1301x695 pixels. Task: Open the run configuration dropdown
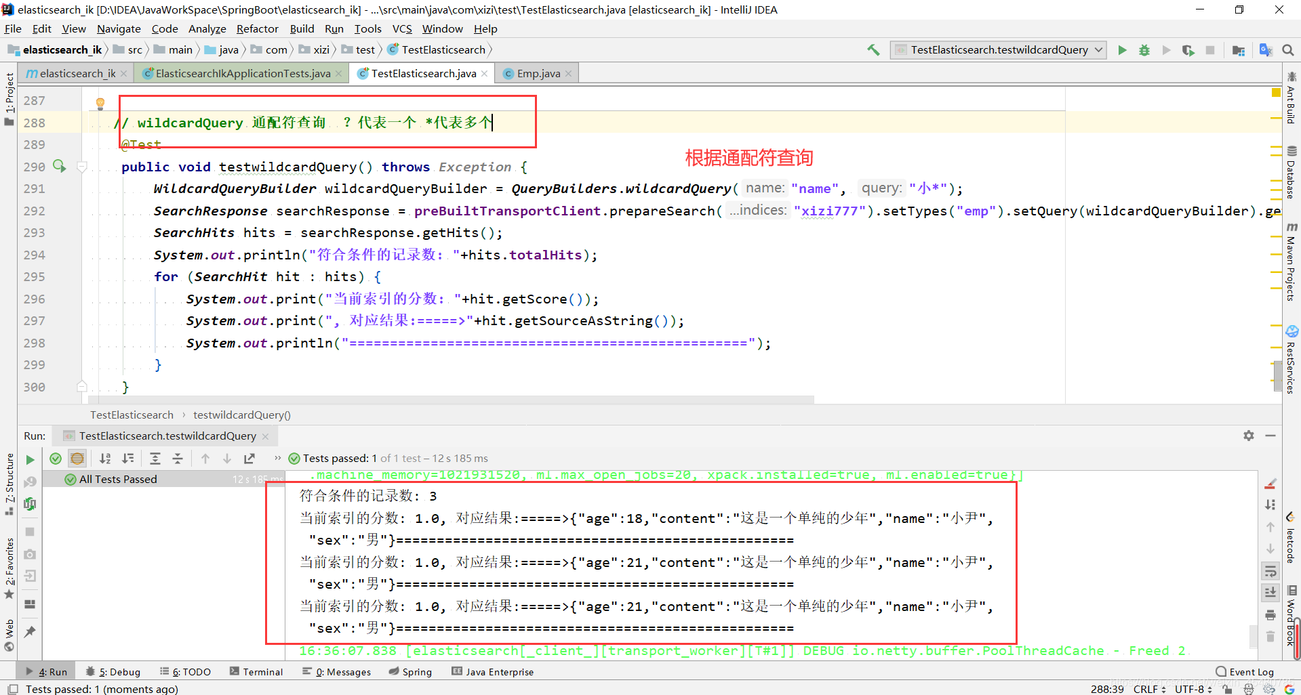[999, 50]
